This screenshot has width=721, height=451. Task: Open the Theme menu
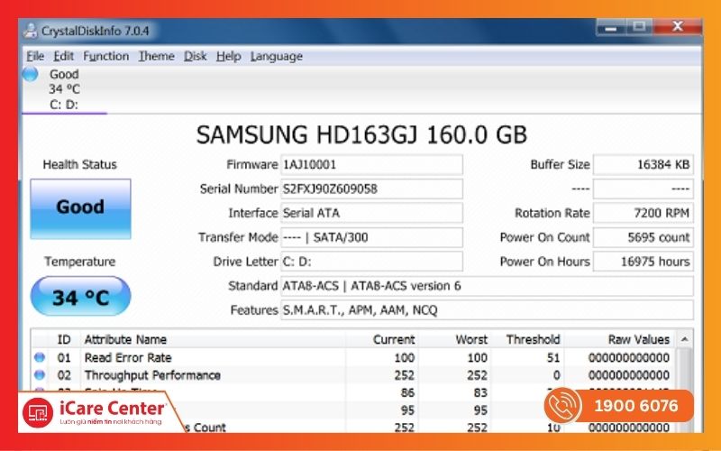pos(156,56)
